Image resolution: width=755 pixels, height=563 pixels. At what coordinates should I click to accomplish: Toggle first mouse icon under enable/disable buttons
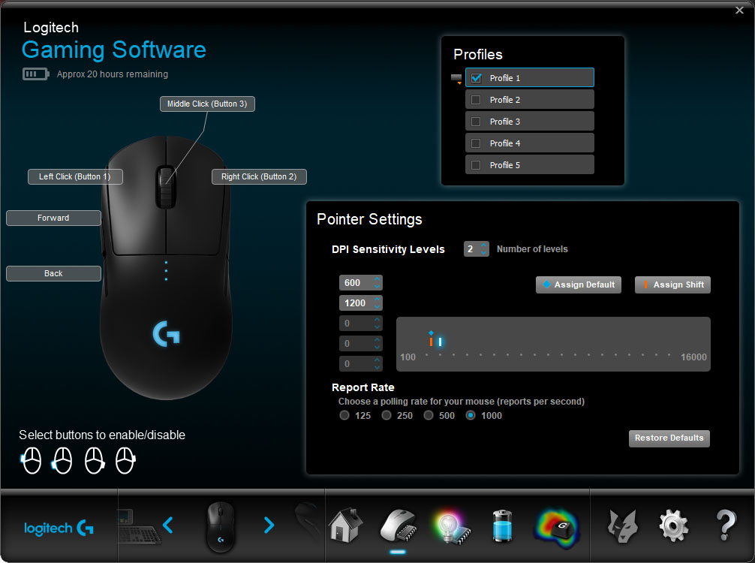point(32,460)
